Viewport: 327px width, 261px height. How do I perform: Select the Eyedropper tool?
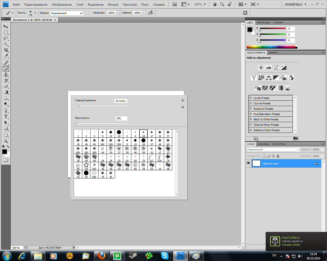coord(6,56)
